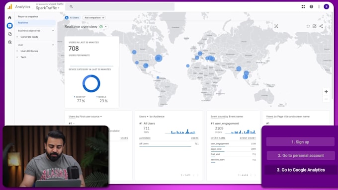Click the green check status icon
The height and width of the screenshot is (190, 338).
click(101, 27)
